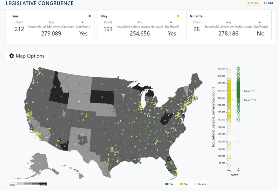279x191 pixels.
Task: Click the No Vote legend square
Action: (x=195, y=184)
